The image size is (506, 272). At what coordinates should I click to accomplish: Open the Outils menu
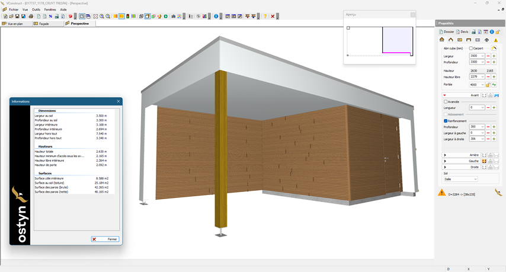(36, 9)
